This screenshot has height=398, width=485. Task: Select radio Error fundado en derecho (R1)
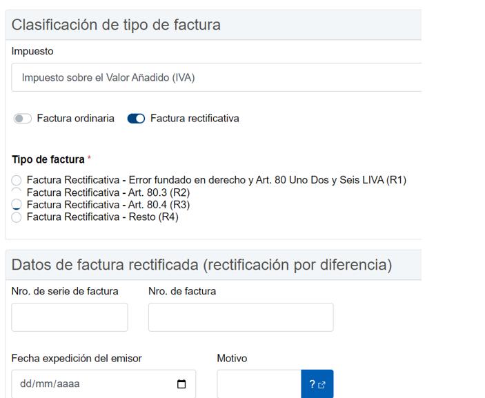coord(17,181)
